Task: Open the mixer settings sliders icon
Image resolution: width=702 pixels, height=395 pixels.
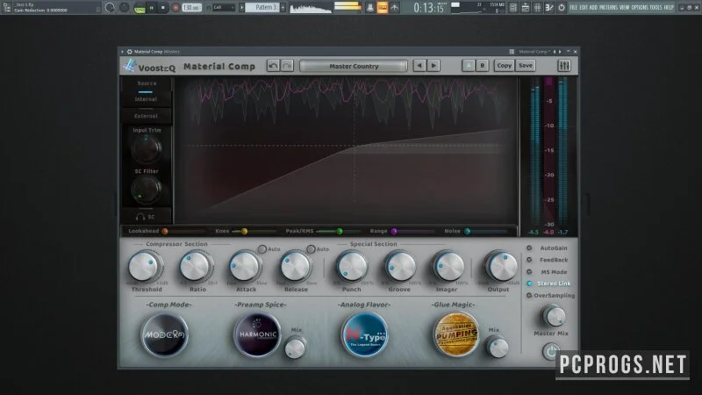Action: pyautogui.click(x=564, y=66)
